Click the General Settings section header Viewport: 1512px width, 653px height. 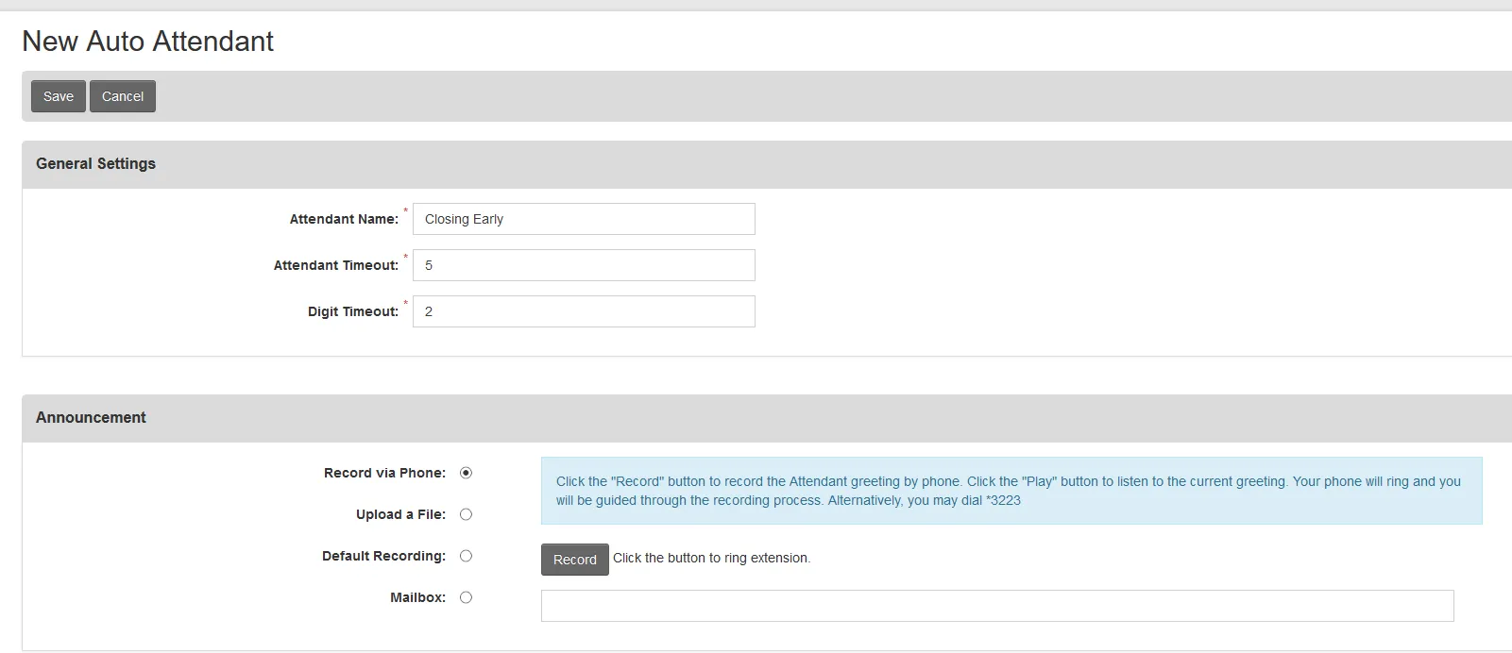pyautogui.click(x=95, y=163)
